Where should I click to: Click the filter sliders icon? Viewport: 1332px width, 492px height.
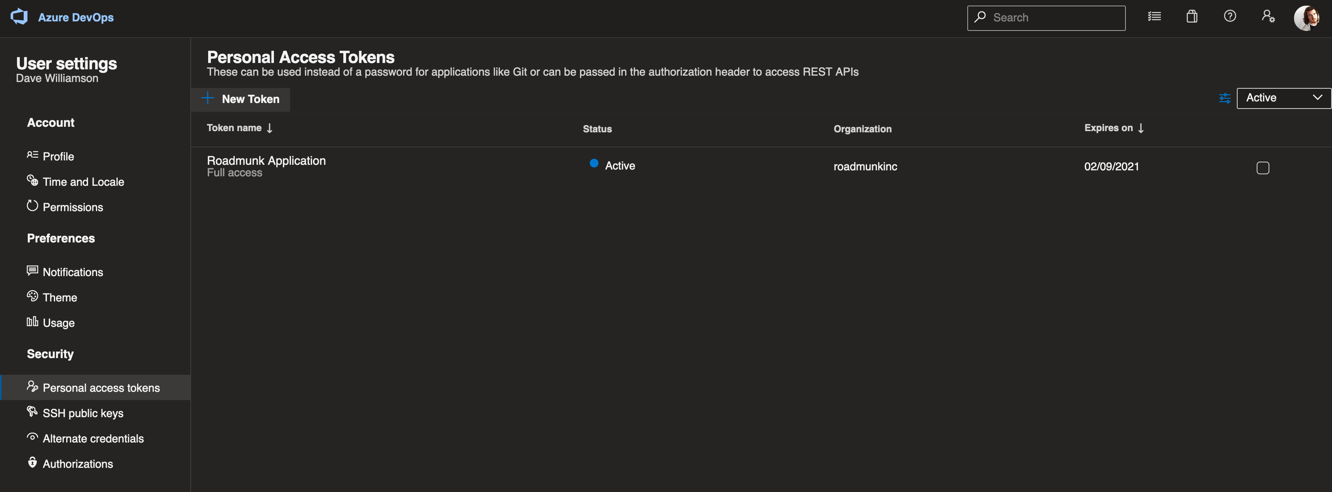(x=1225, y=98)
